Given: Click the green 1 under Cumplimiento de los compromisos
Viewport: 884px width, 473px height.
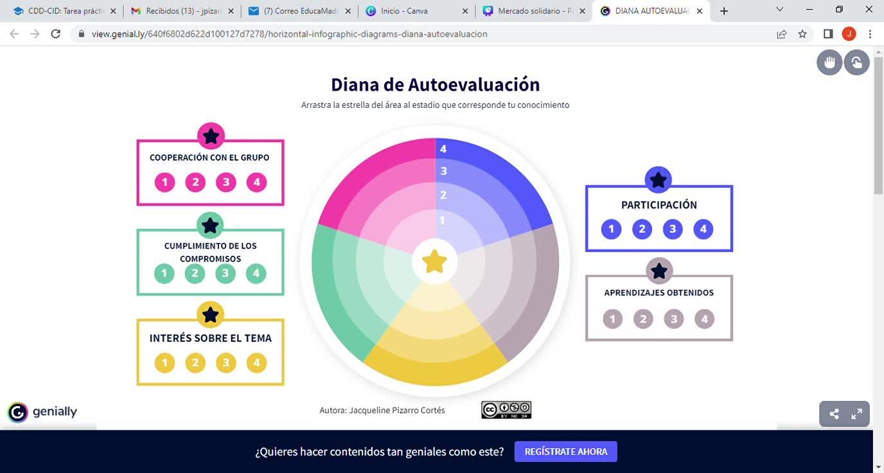Looking at the screenshot, I should click(164, 273).
